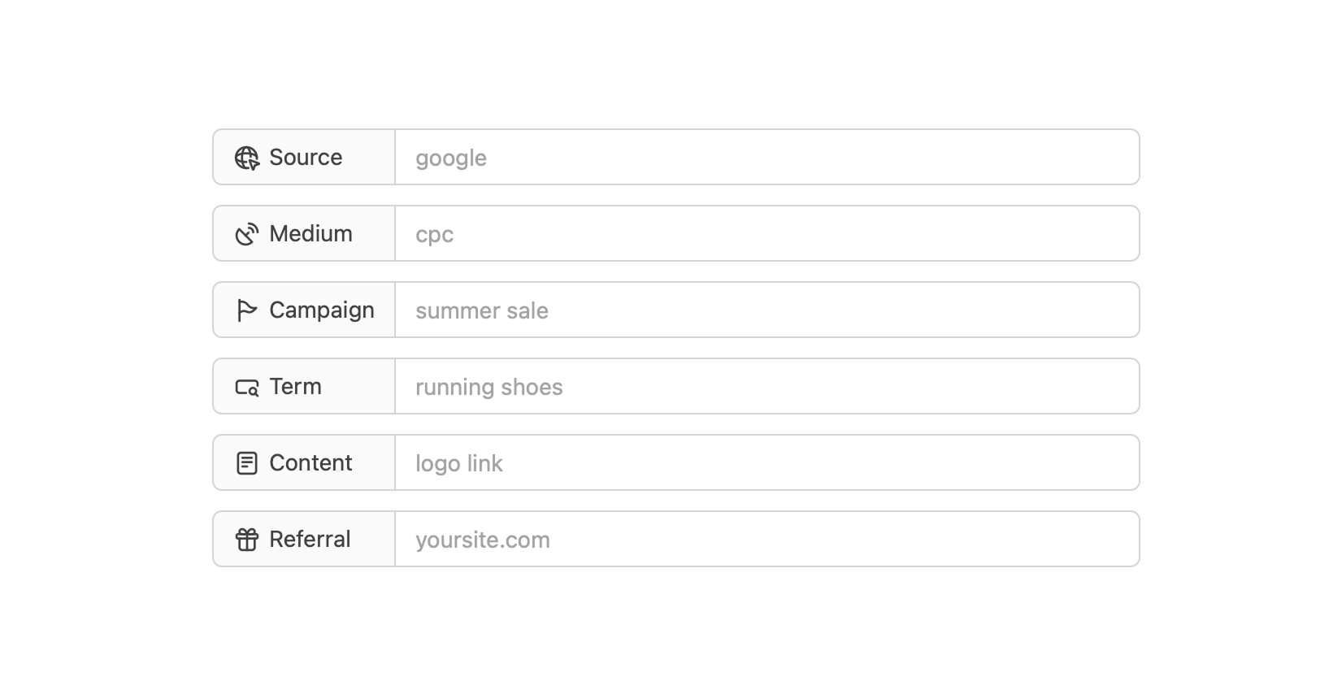
Task: Click the 'running shoes' placeholder text
Action: coord(488,388)
